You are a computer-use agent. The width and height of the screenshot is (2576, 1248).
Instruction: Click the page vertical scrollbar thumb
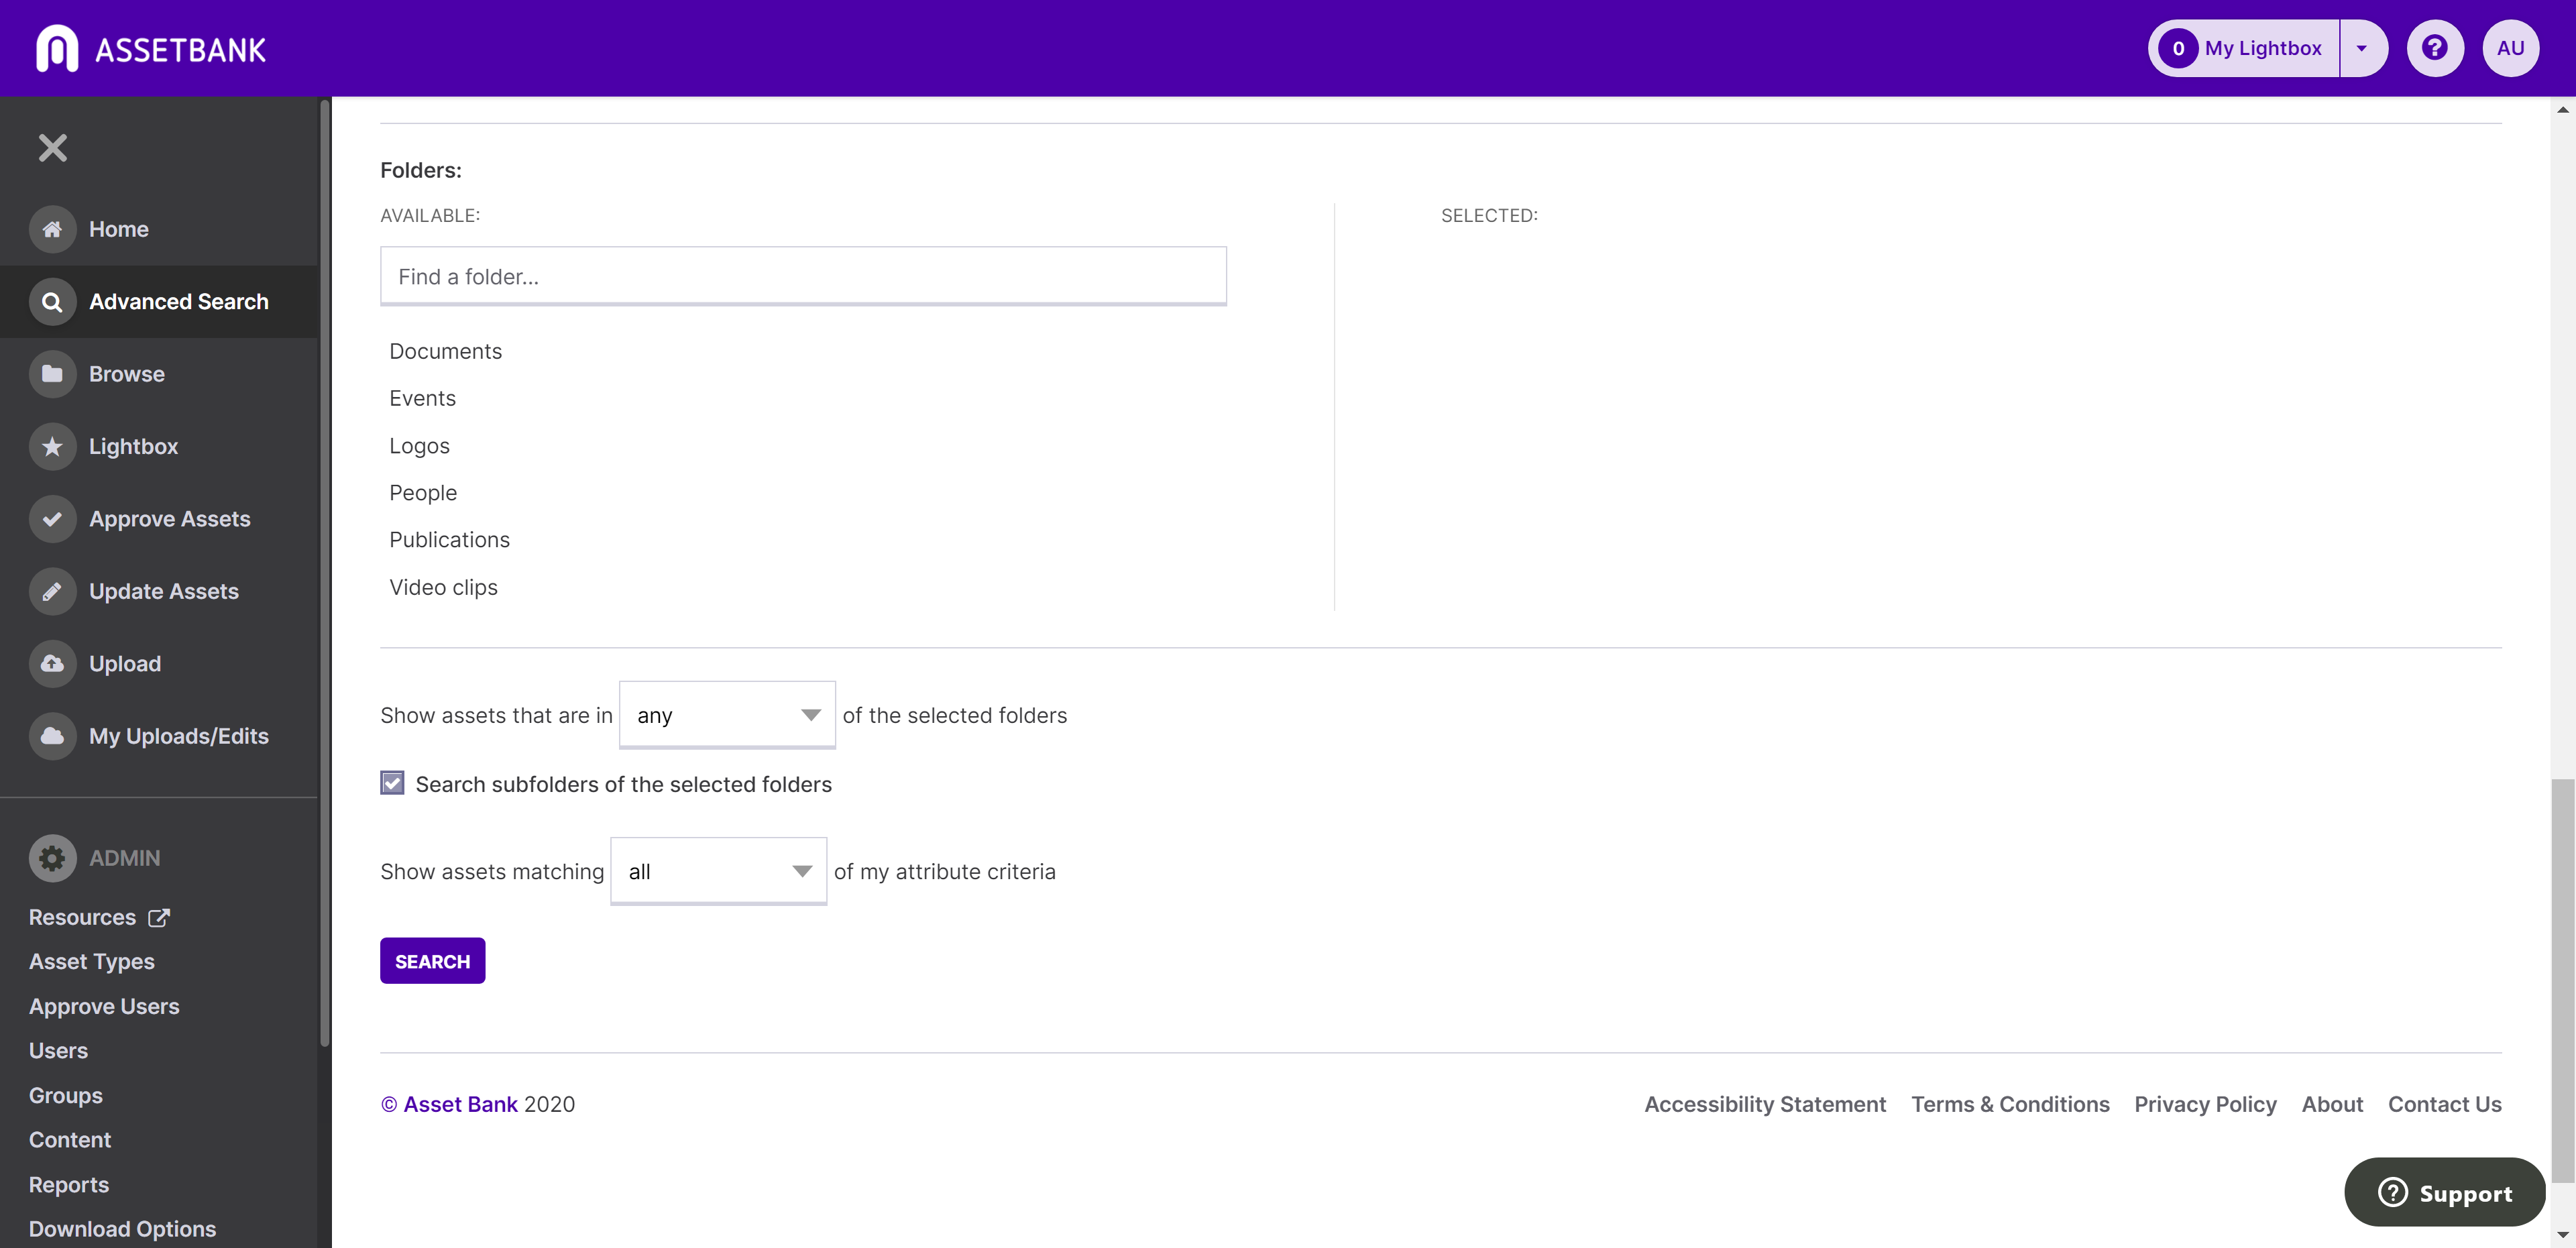pos(2563,980)
